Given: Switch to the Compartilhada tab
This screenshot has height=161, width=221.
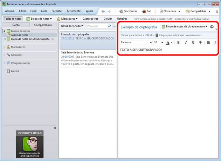Looking at the screenshot, I should (43, 25).
